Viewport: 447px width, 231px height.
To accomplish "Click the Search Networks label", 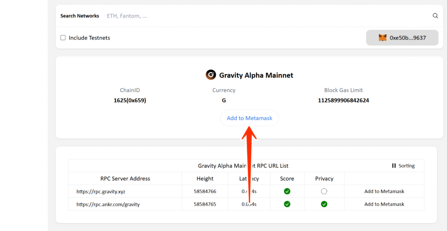I will (x=79, y=16).
